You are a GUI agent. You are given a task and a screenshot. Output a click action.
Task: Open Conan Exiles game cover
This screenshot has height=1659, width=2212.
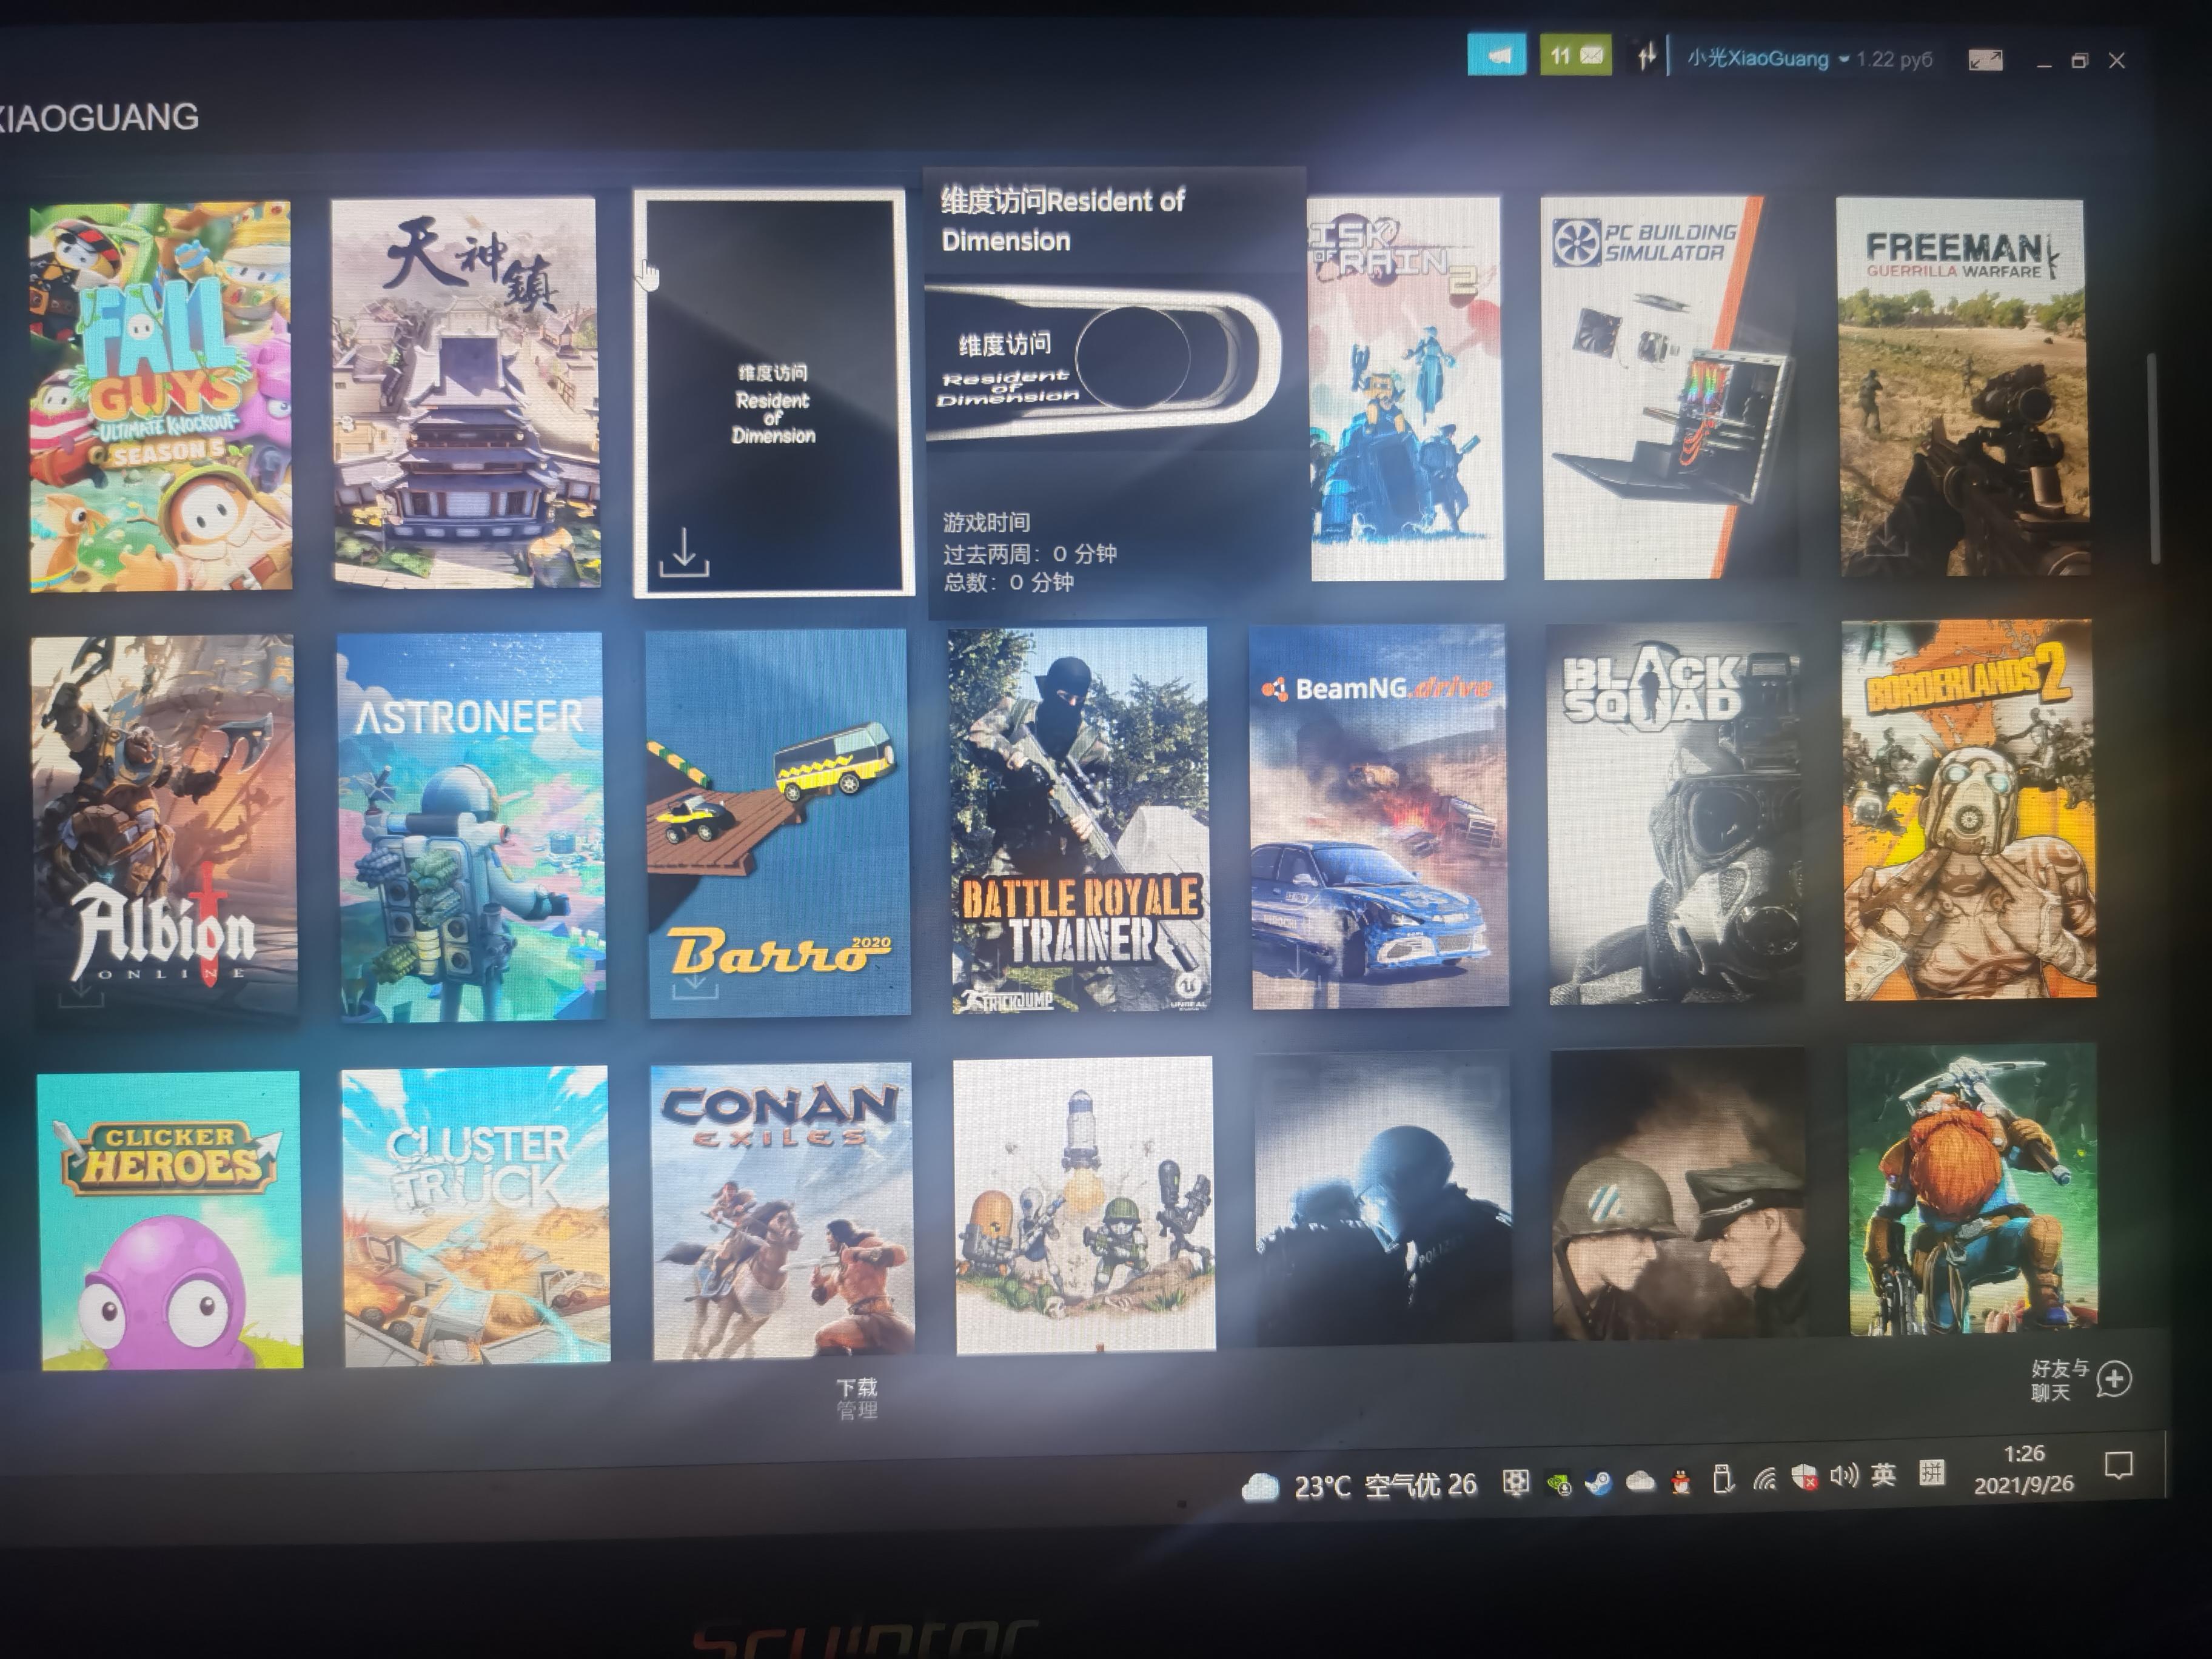pos(782,1210)
